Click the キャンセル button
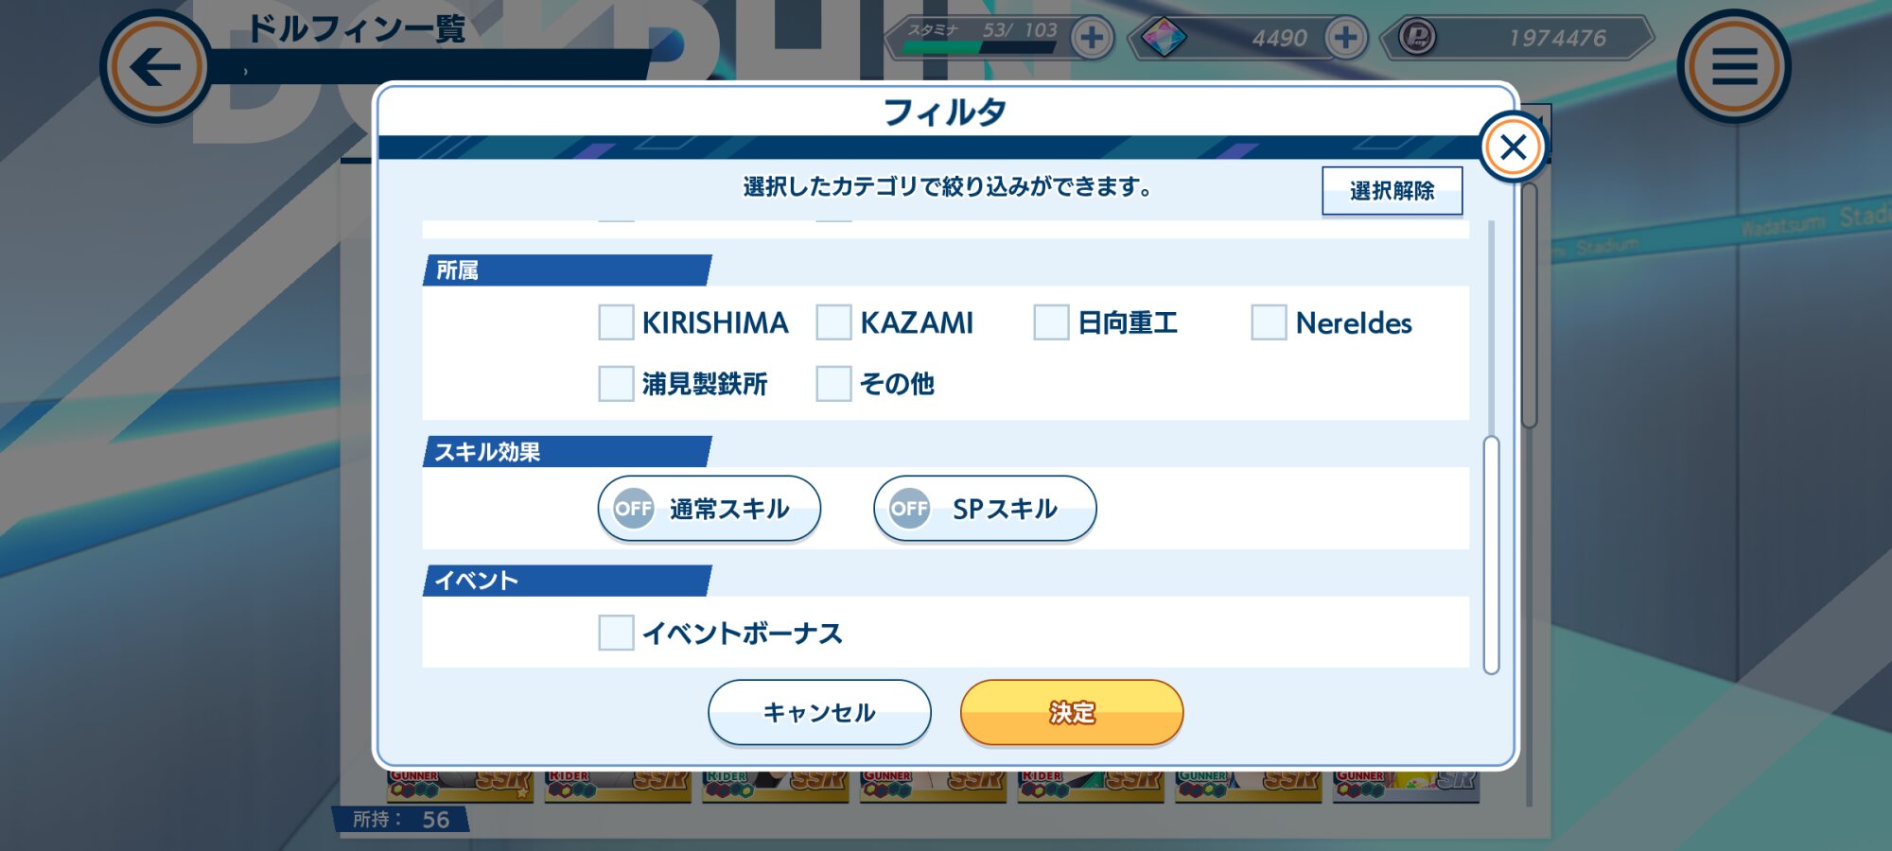The height and width of the screenshot is (851, 1892). pos(819,712)
